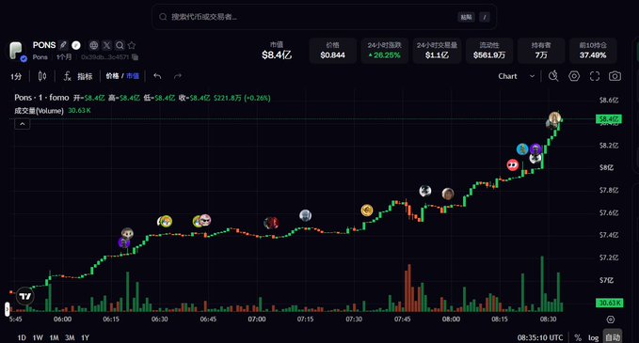Collapse the indicator legend chevron
The image size is (639, 343).
click(x=23, y=124)
